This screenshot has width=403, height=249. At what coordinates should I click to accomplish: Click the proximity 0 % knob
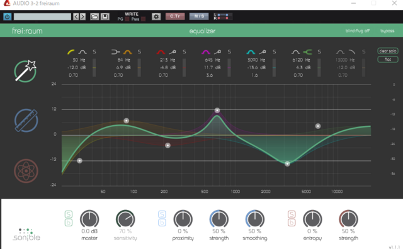pos(183,219)
